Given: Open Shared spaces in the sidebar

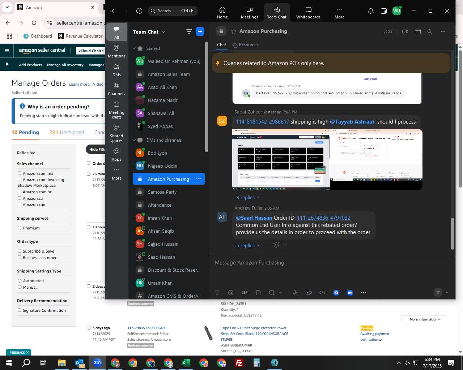Looking at the screenshot, I should [116, 133].
